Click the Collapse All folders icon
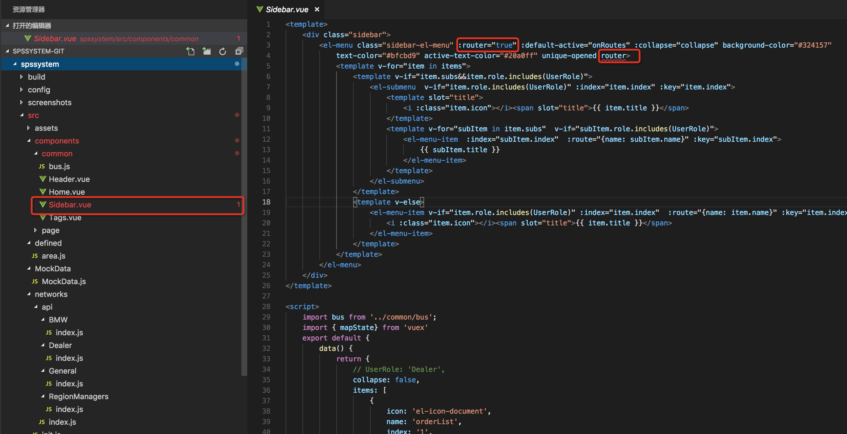This screenshot has width=847, height=434. [239, 51]
